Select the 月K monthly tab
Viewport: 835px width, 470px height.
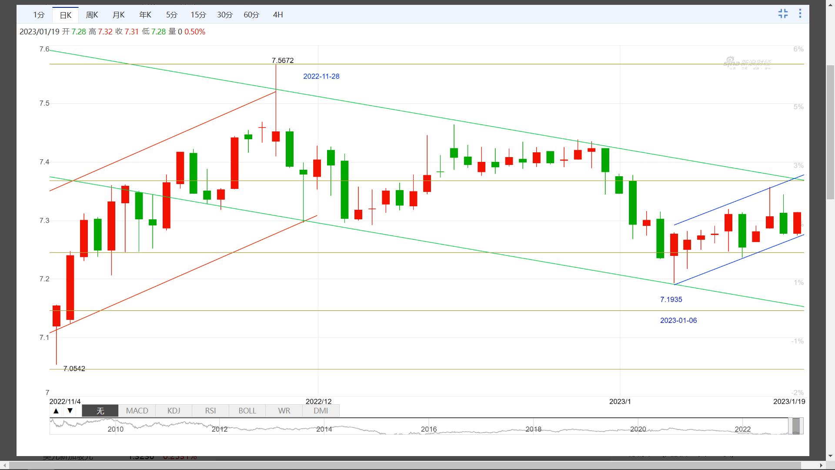coord(118,15)
